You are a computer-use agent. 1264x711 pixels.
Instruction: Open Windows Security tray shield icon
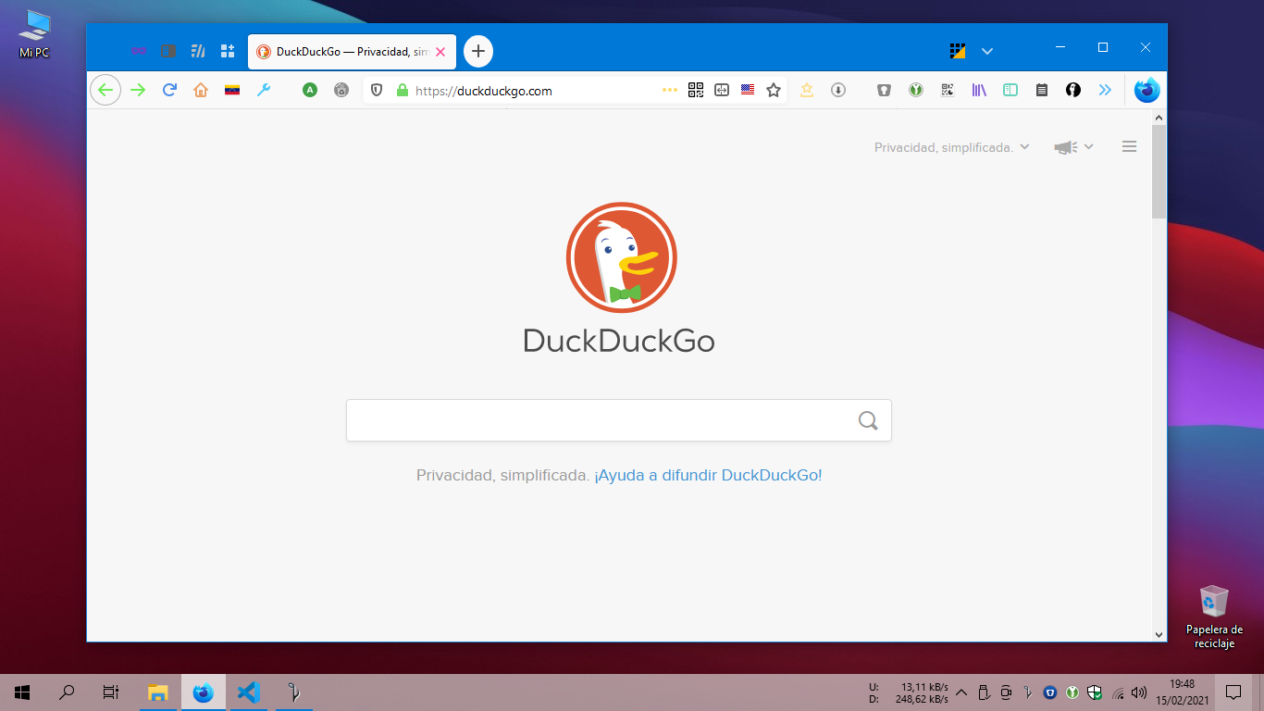point(1095,692)
